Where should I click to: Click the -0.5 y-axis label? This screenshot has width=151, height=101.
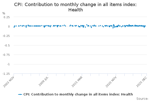pyautogui.click(x=7, y=45)
